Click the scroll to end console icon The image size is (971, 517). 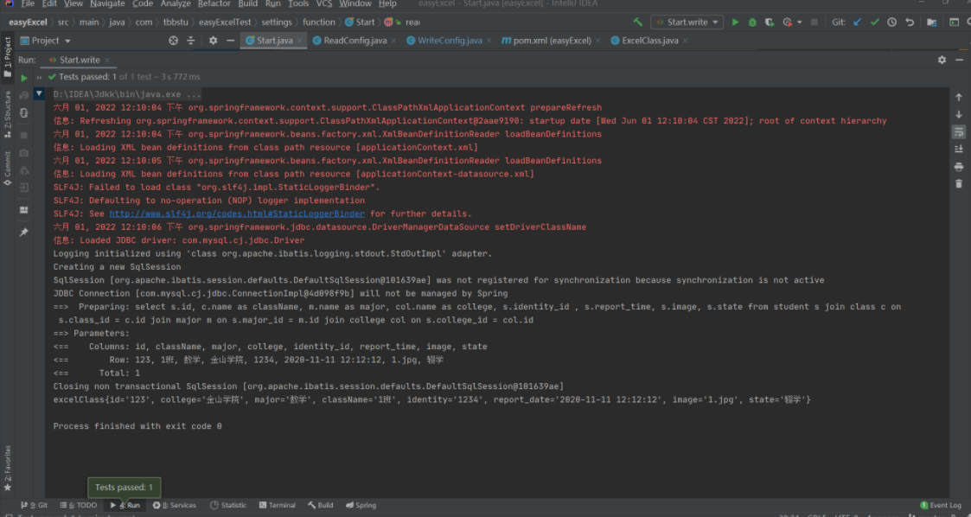click(959, 150)
